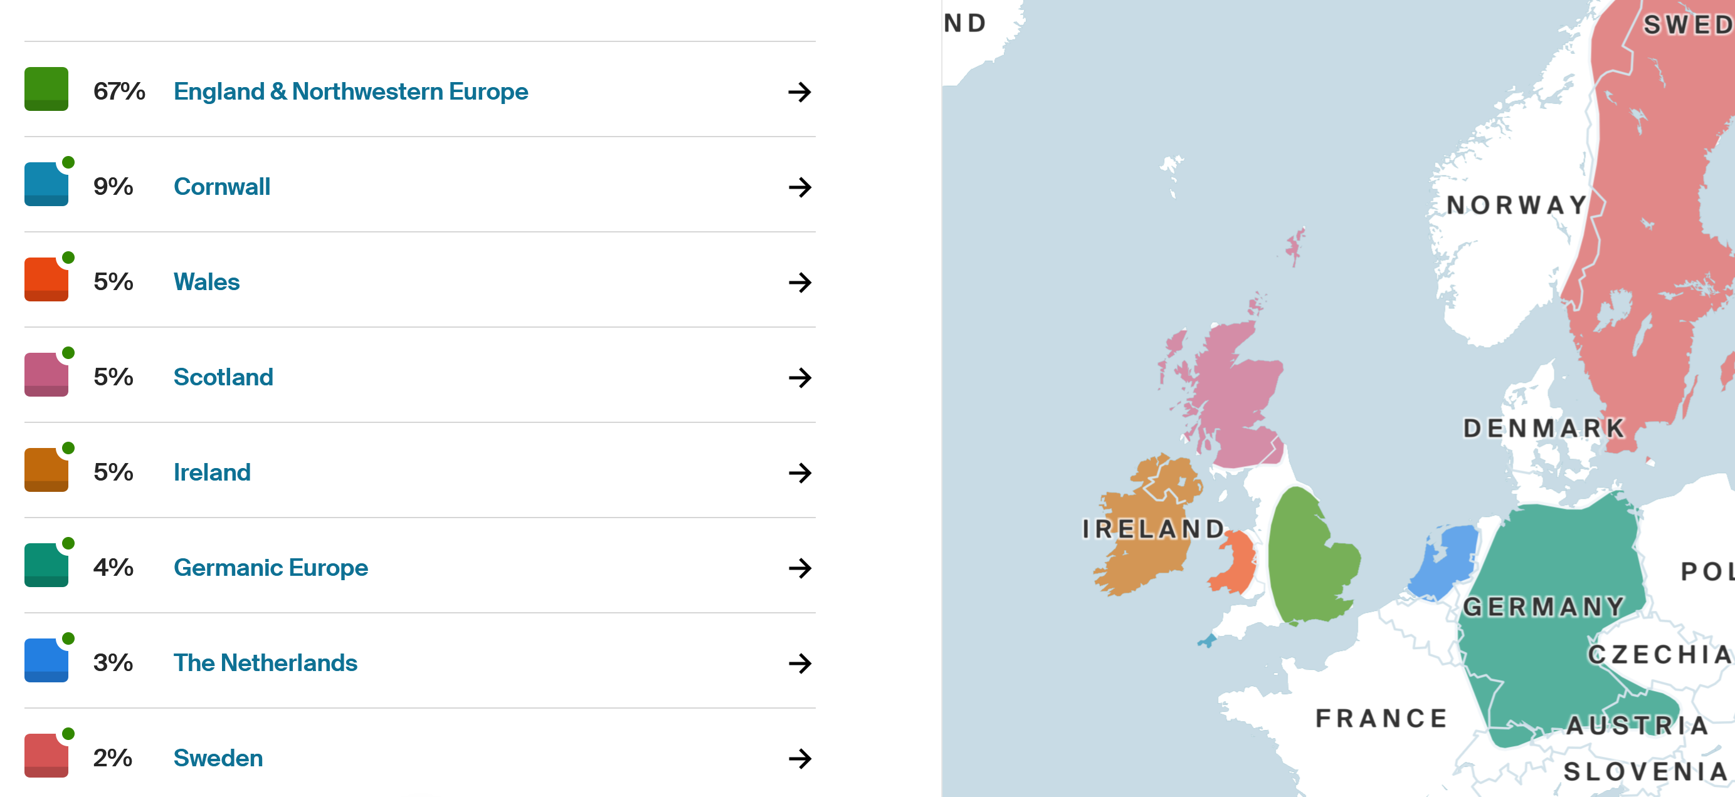Open the Germanic Europe link
The width and height of the screenshot is (1735, 797).
271,568
